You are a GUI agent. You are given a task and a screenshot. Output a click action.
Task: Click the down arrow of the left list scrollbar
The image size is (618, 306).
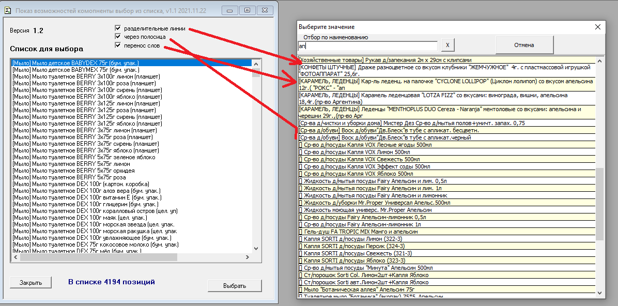(256, 249)
